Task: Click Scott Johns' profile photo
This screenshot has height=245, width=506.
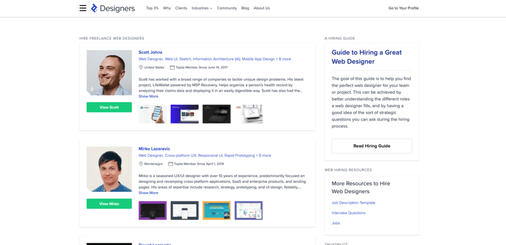Action: pyautogui.click(x=109, y=72)
